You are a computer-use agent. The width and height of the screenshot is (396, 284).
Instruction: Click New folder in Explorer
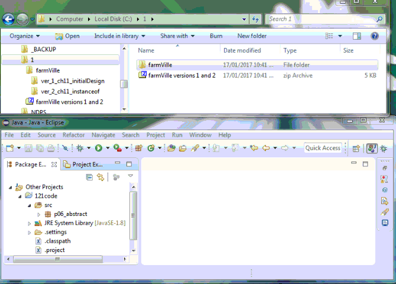point(252,36)
